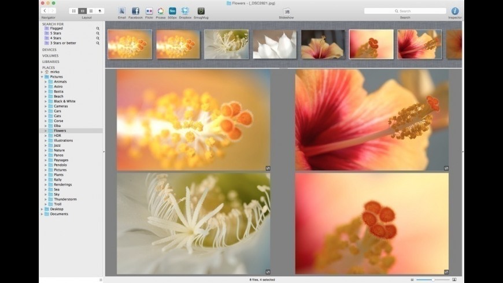Open the Picasa sharing icon

point(160,11)
